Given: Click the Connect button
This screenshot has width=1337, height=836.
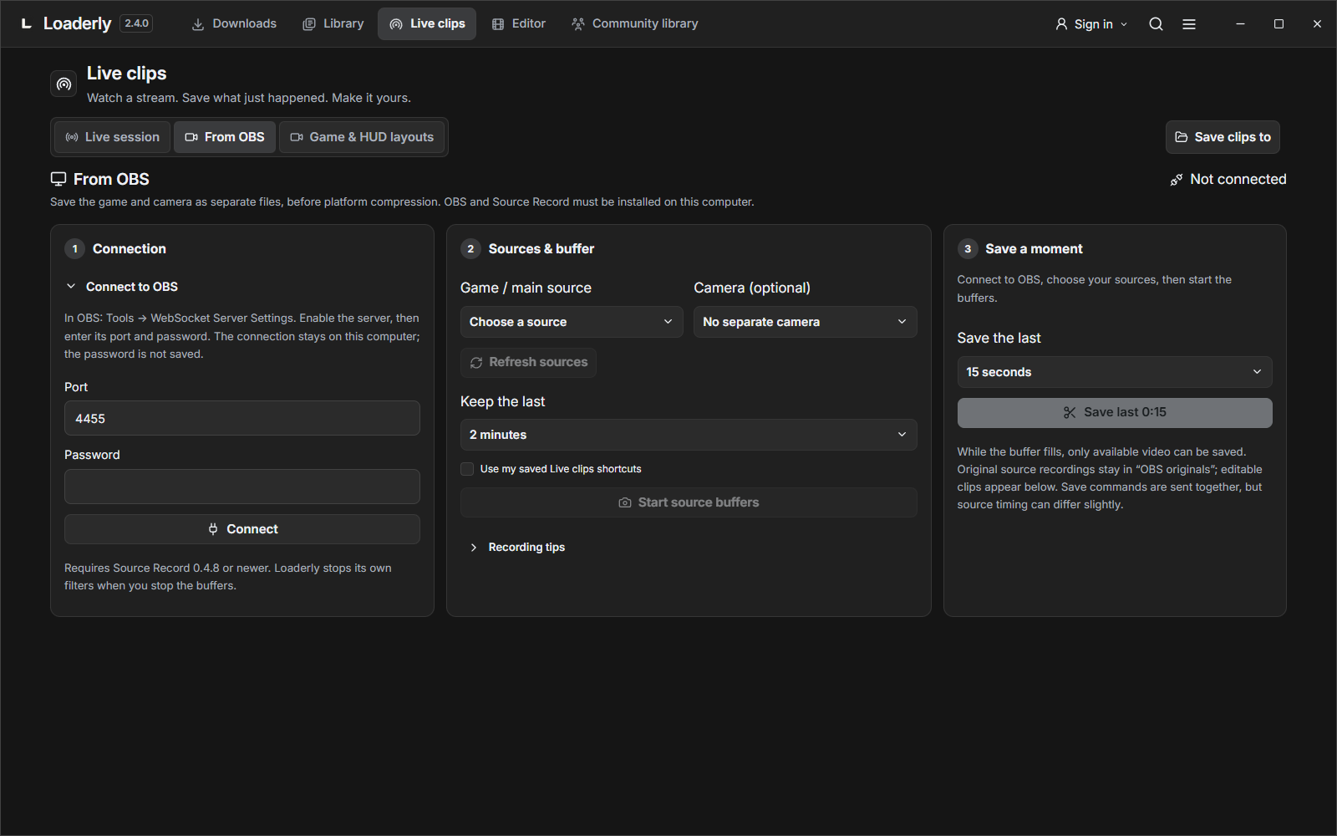Looking at the screenshot, I should pos(242,529).
